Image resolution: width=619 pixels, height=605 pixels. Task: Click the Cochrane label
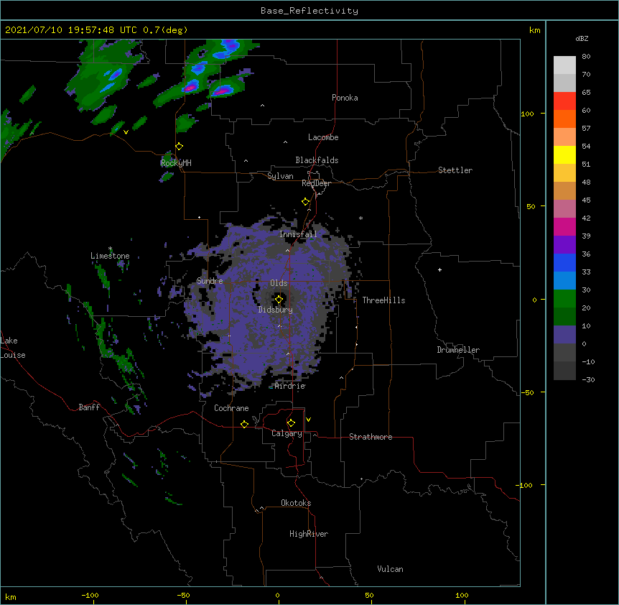coord(231,408)
